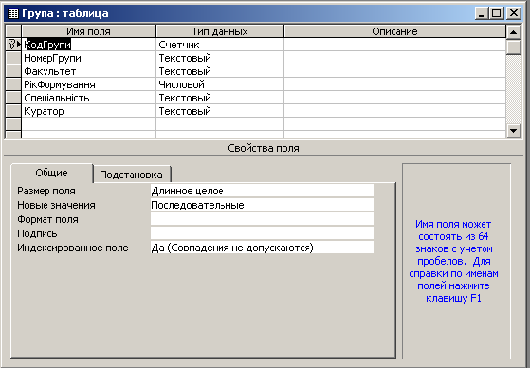
Task: Click Текстовый data type for Спеціальність
Action: (x=220, y=98)
